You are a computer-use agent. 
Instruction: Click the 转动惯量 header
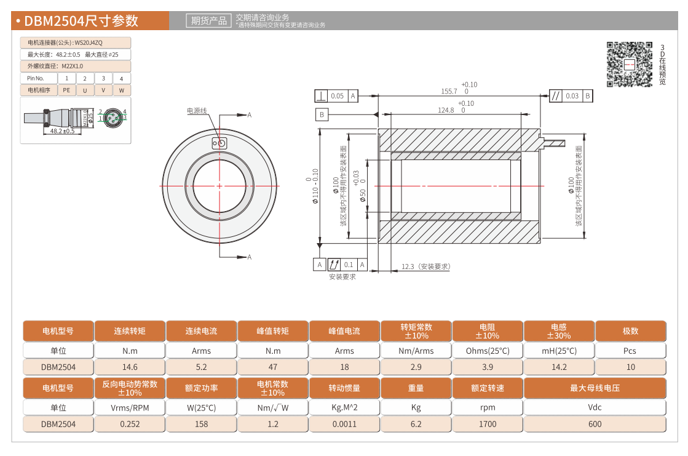(x=344, y=388)
